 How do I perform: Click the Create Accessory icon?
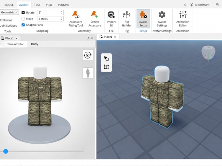(95, 15)
